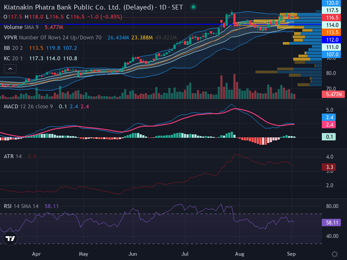Select the KC 20 1 indicator legend
Image resolution: width=347 pixels, height=260 pixels.
(x=13, y=58)
